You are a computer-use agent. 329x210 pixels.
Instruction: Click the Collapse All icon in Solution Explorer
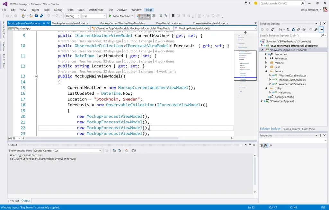coord(298,29)
